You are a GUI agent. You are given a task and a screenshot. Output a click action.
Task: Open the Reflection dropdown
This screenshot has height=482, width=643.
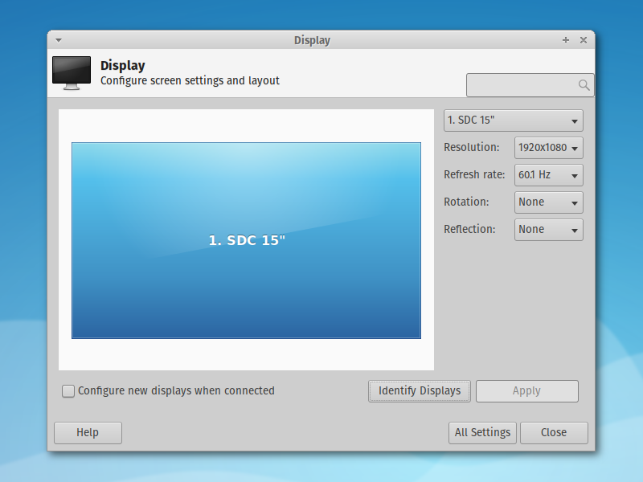pyautogui.click(x=548, y=230)
